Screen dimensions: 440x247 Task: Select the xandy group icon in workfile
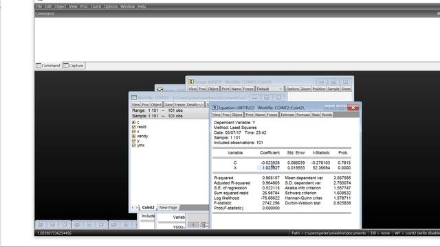click(x=134, y=136)
